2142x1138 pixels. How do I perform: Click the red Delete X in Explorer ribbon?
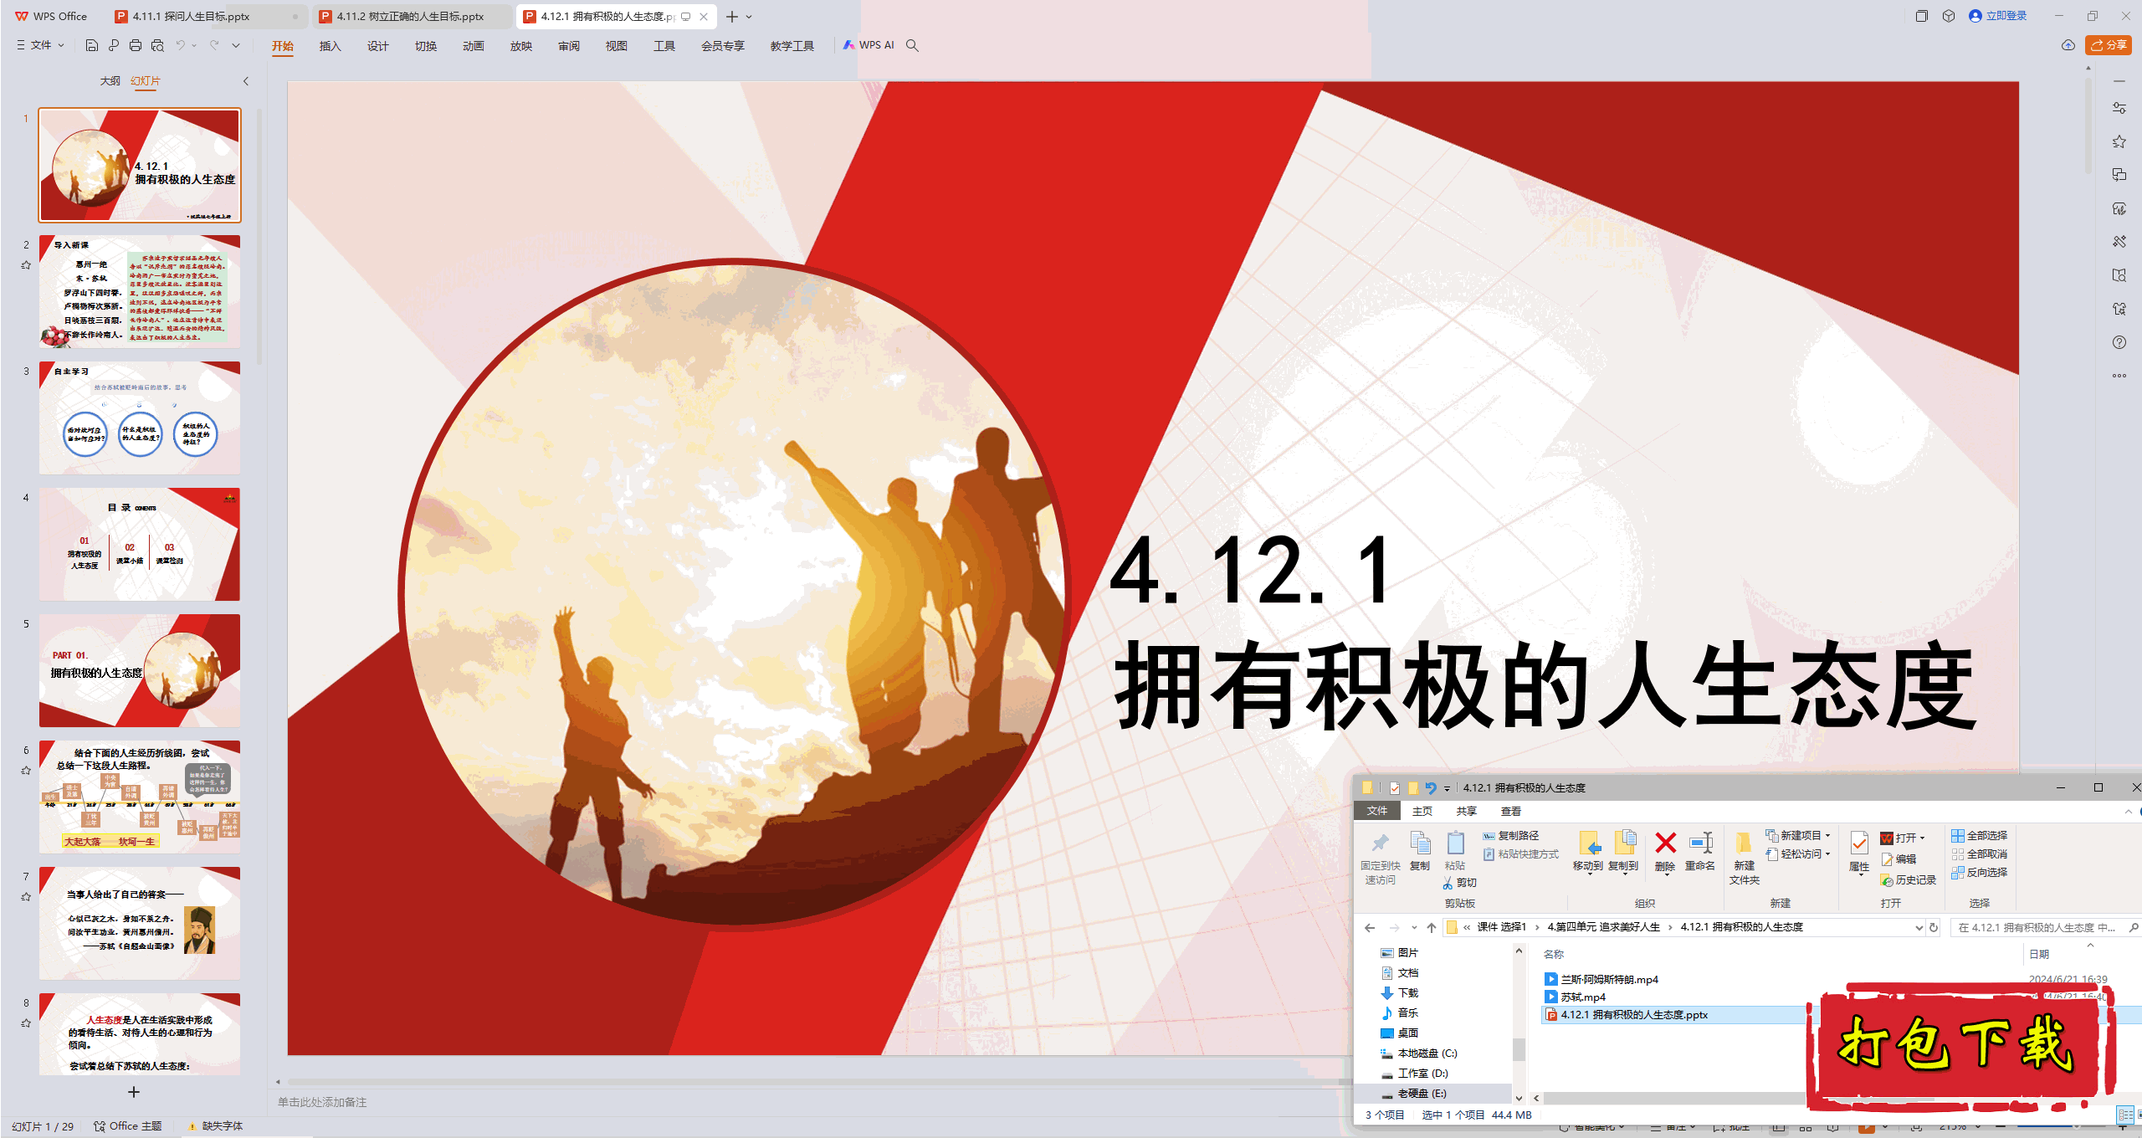(1666, 843)
